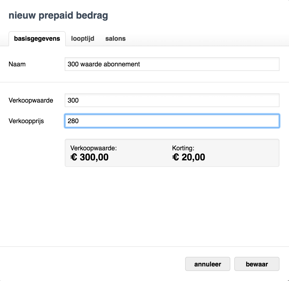The width and height of the screenshot is (289, 281).
Task: Click into the Naam text field
Action: coord(172,64)
